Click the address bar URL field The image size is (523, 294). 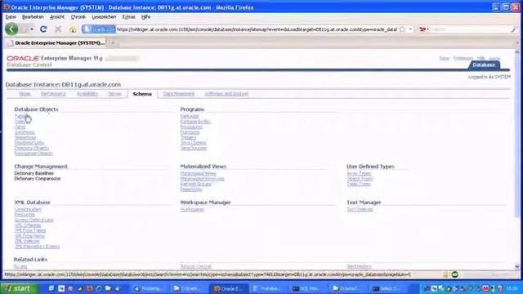pos(257,29)
